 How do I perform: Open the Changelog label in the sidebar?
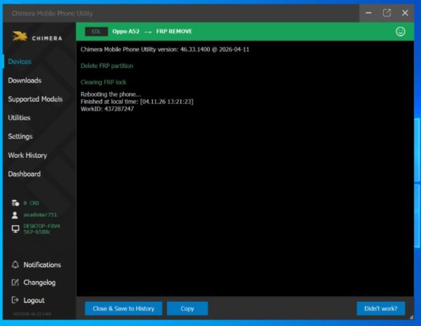(39, 283)
